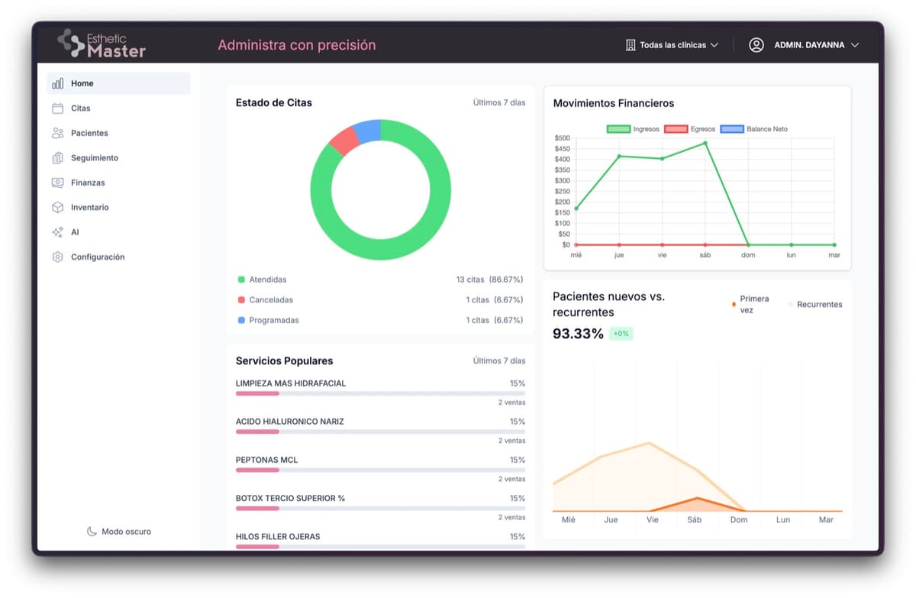Click the blue Programadas donut segment

[x=368, y=131]
